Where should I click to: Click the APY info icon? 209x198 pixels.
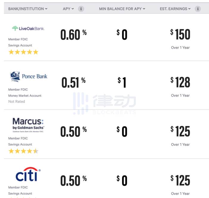coord(81,9)
